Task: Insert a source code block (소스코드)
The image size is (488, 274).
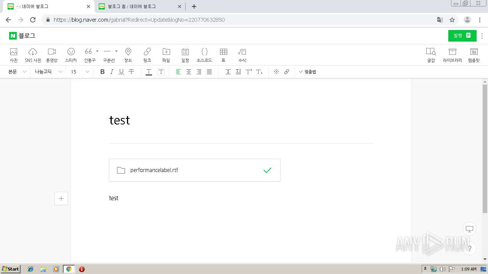Action: tap(204, 55)
